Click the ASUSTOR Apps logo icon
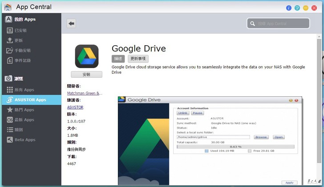 click(9, 100)
